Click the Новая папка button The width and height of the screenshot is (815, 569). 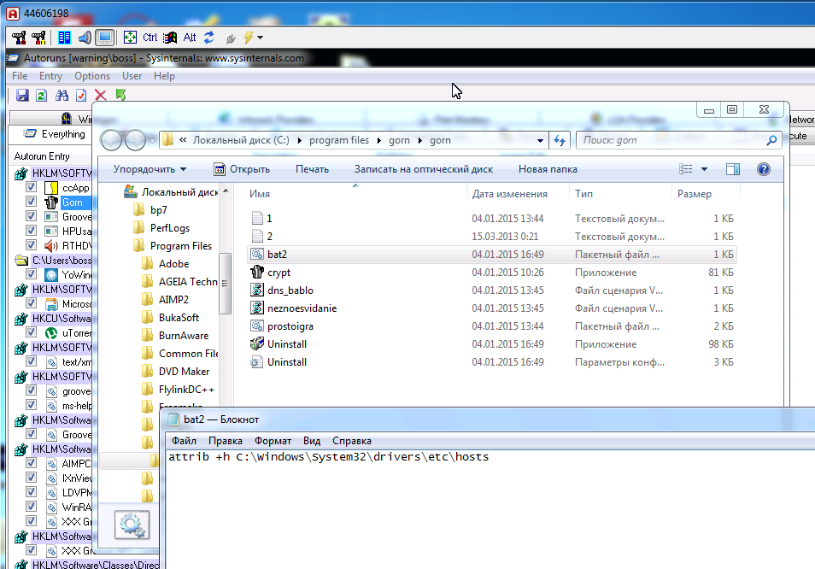[548, 169]
